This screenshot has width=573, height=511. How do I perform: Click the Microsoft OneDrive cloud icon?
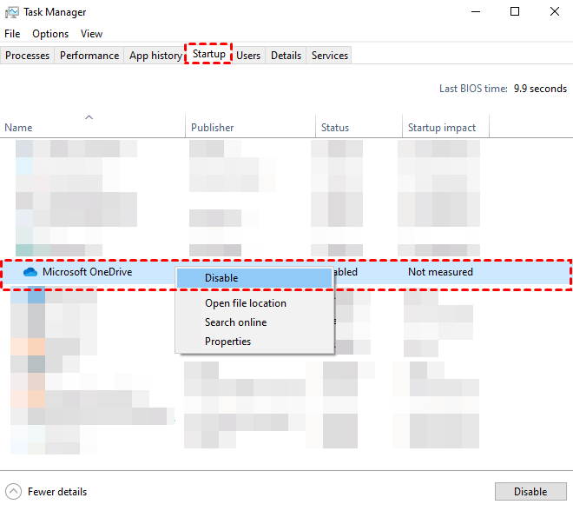point(30,272)
